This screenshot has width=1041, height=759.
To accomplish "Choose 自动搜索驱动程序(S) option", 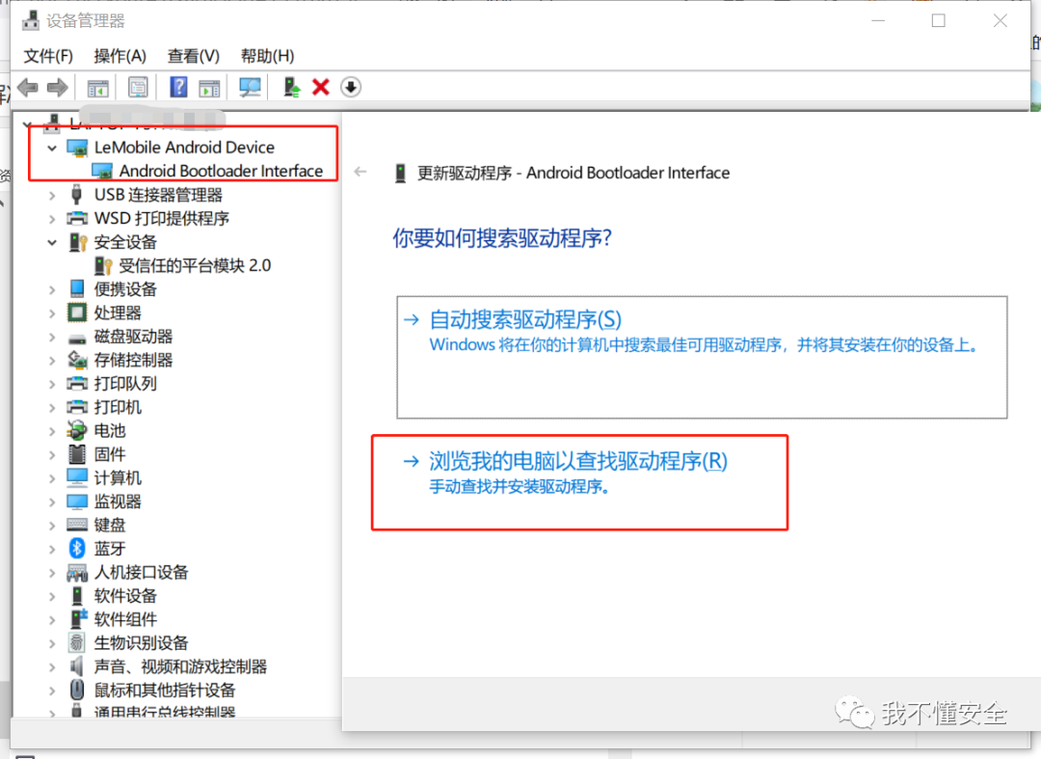I will click(525, 319).
